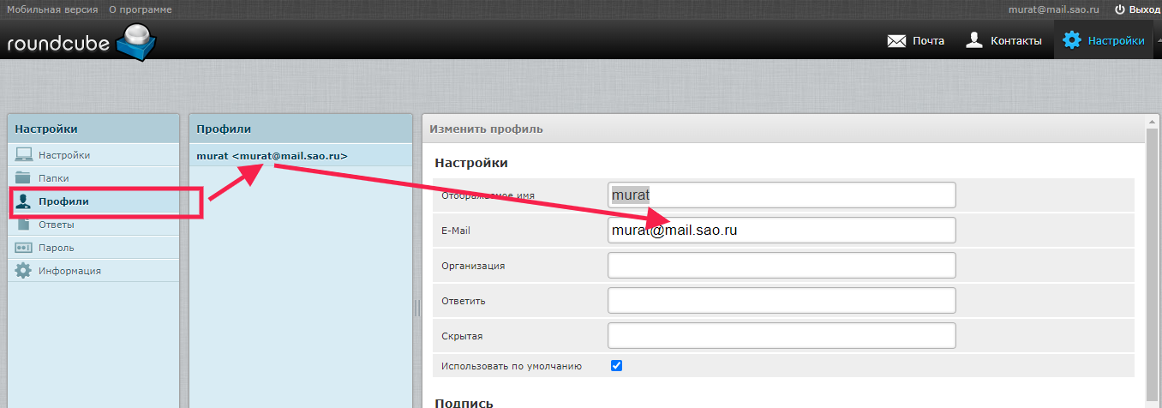Click the E-Mail input field
The image size is (1162, 408).
[x=781, y=231]
